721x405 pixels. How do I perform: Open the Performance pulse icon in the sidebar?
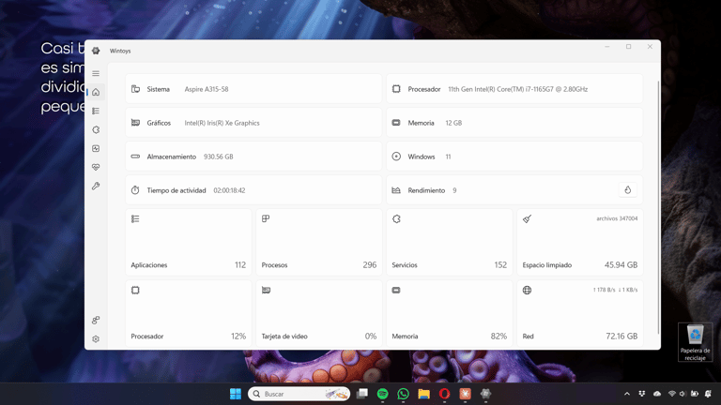(x=96, y=149)
